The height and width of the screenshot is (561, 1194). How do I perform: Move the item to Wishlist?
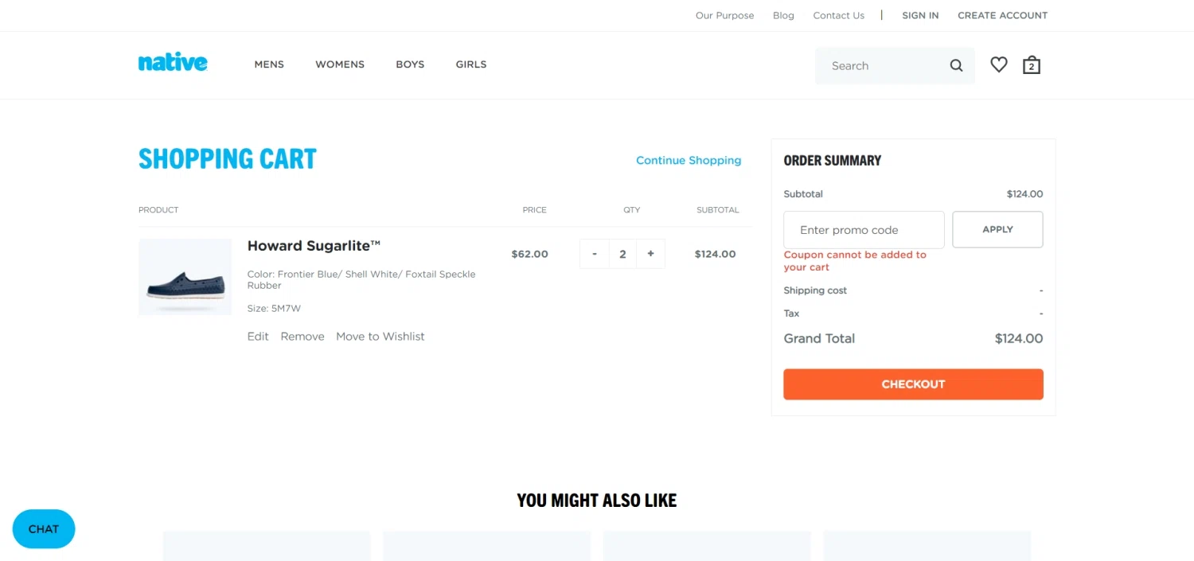click(380, 337)
